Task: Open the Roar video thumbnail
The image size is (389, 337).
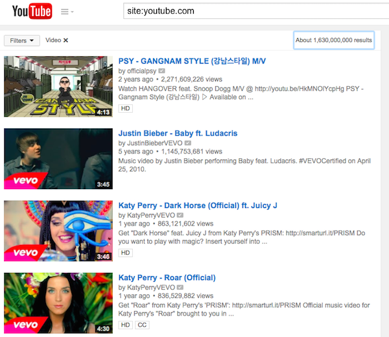Action: pyautogui.click(x=58, y=303)
